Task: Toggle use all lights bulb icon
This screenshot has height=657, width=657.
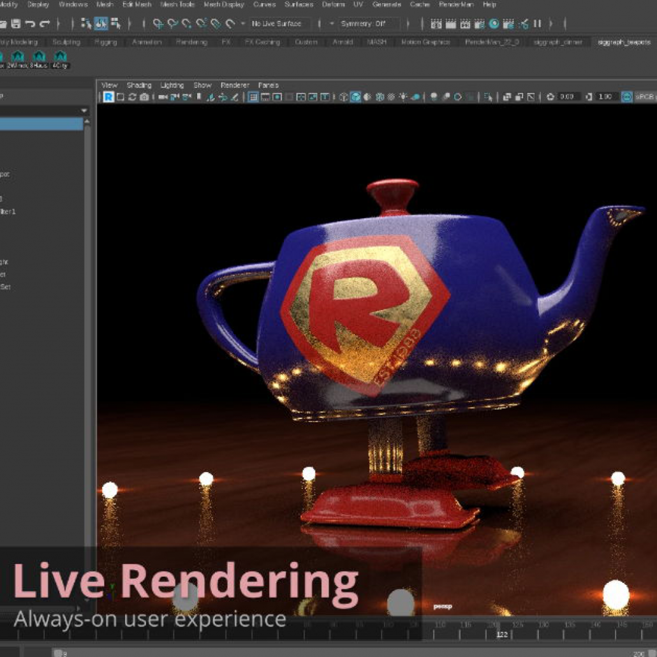Action: click(x=403, y=97)
